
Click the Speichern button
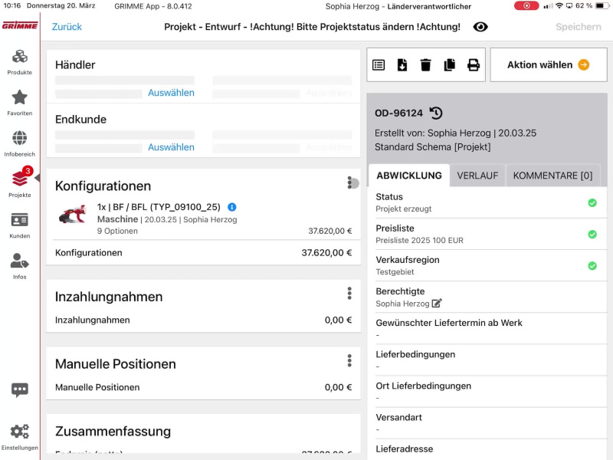pyautogui.click(x=579, y=27)
